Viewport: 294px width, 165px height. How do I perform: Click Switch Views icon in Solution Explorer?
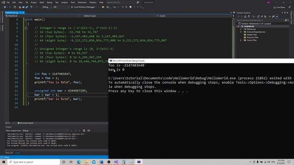click(249, 16)
